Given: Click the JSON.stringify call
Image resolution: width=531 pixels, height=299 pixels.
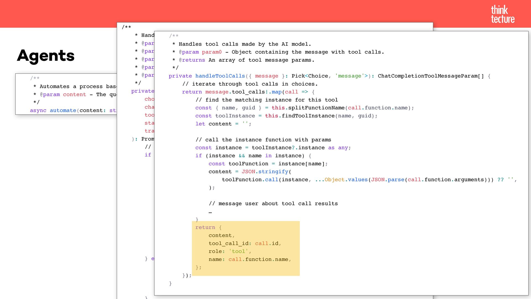Looking at the screenshot, I should point(265,172).
